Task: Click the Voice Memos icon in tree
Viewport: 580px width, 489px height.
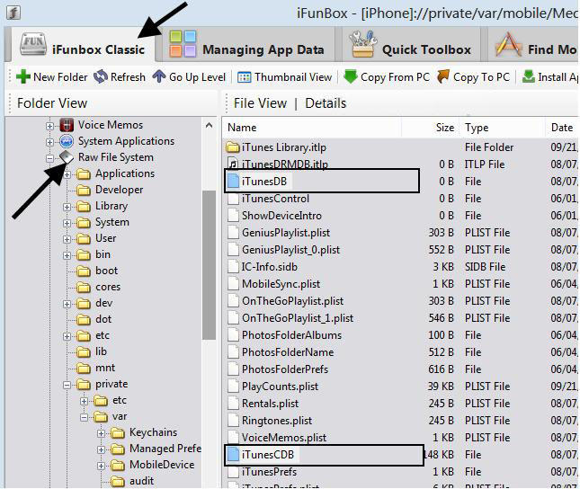Action: [x=67, y=125]
